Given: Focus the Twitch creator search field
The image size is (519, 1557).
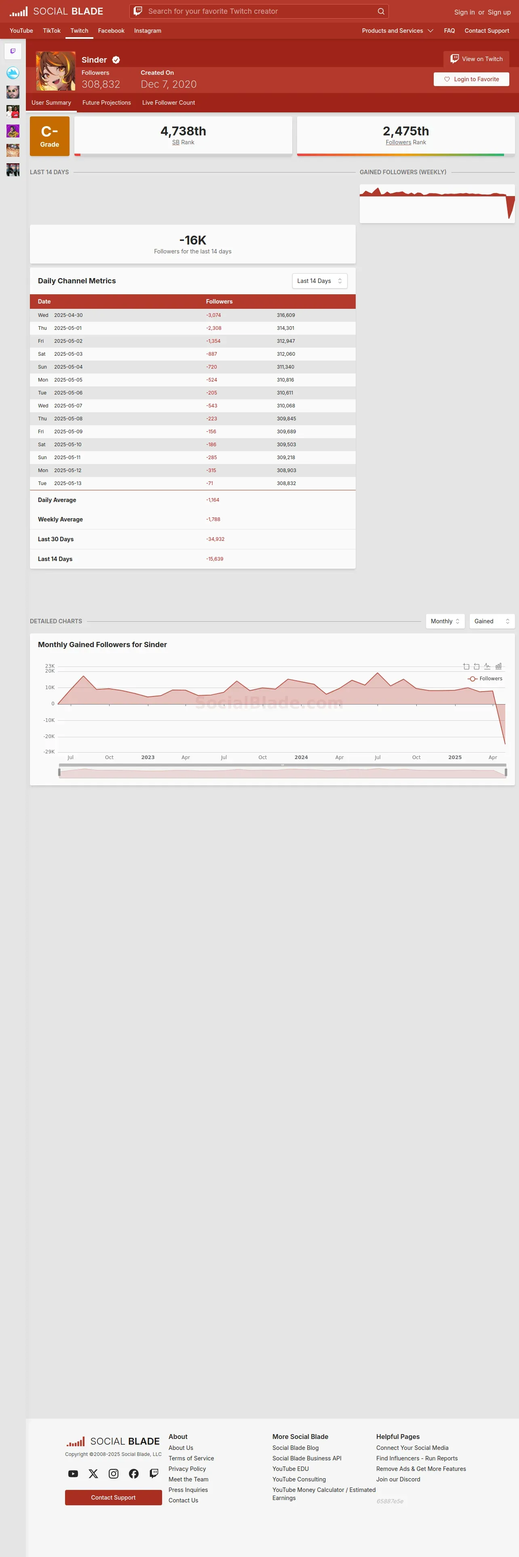Looking at the screenshot, I should click(x=260, y=11).
